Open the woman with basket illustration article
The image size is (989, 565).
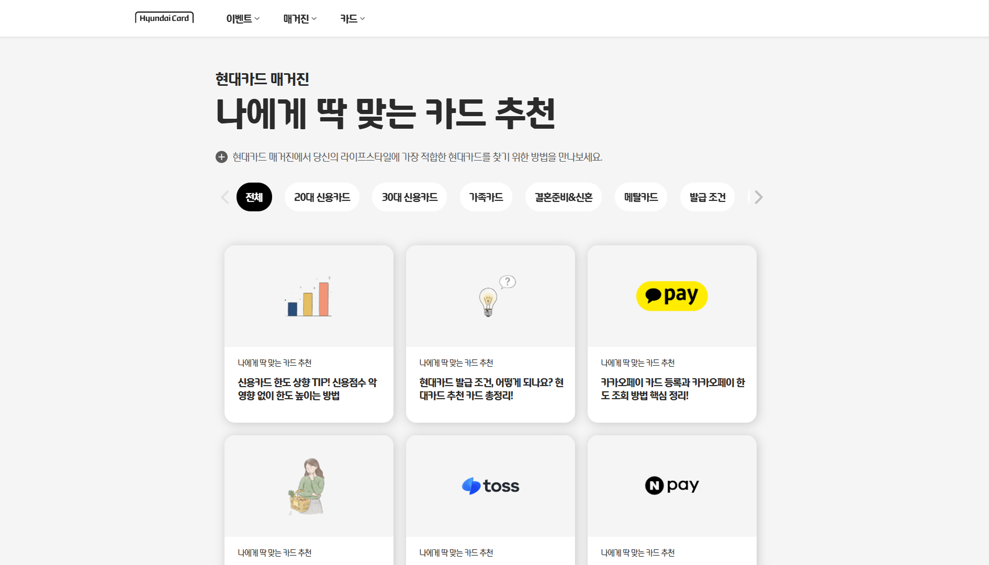click(x=309, y=486)
